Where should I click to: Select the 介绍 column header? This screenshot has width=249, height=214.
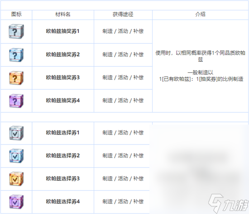[x=200, y=14]
